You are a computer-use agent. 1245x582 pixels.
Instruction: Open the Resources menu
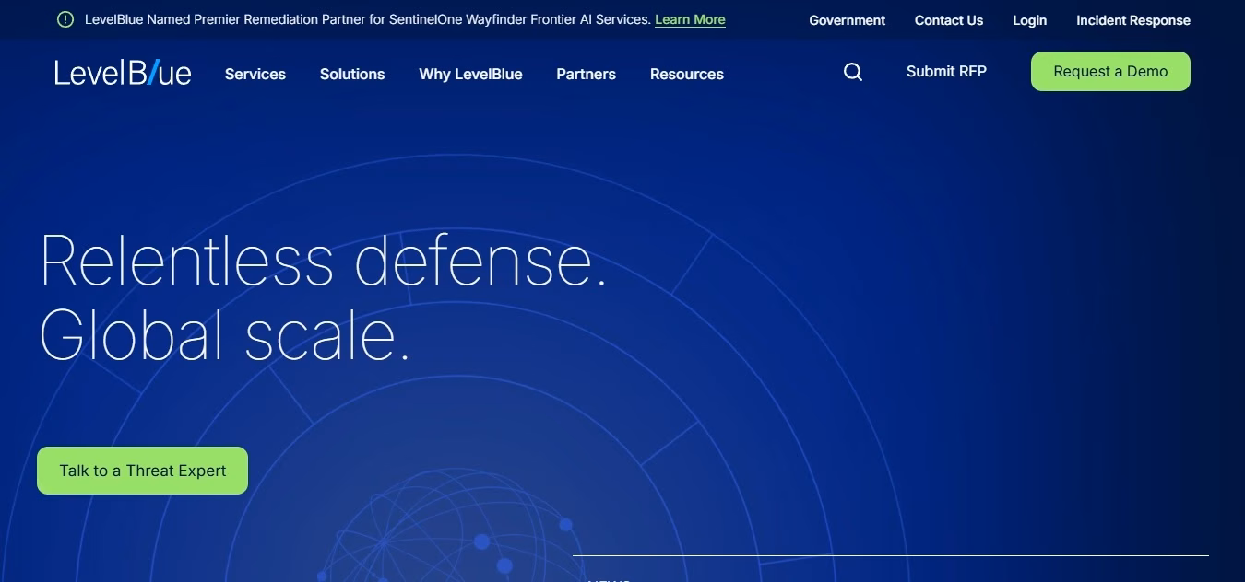(x=687, y=74)
